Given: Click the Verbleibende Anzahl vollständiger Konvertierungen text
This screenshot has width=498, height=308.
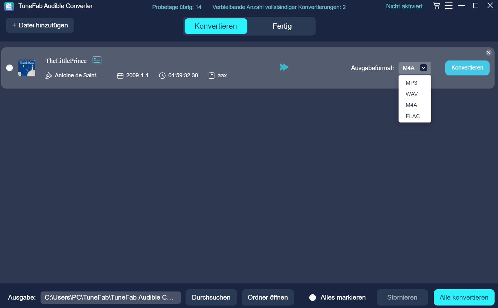Looking at the screenshot, I should 279,7.
